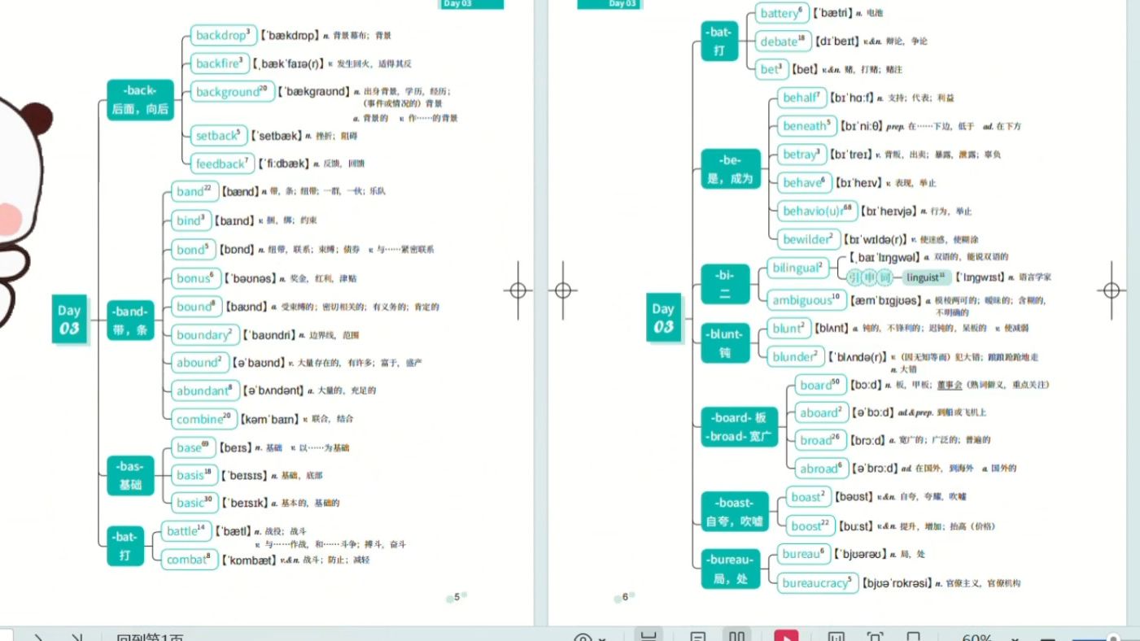1140x641 pixels.
Task: Click the word basis
Action: (193, 476)
